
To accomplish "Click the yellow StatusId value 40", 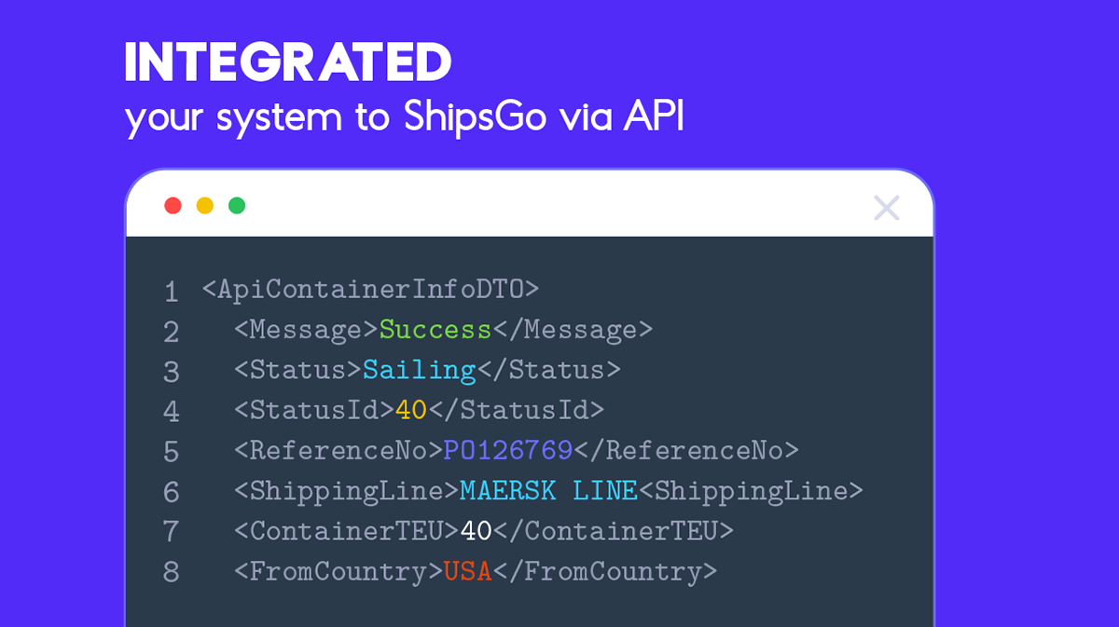I will (411, 410).
